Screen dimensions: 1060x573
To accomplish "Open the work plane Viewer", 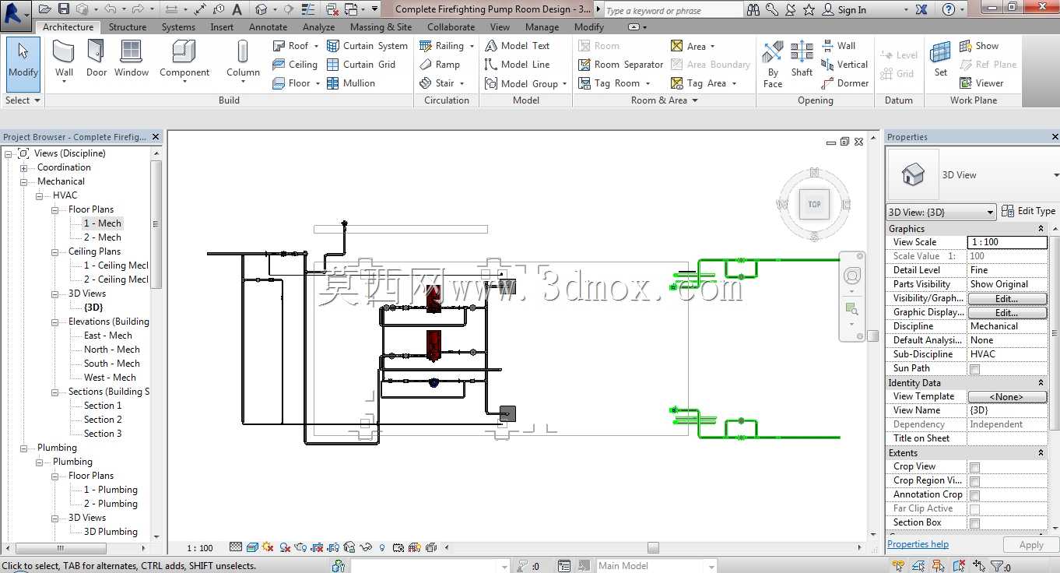I will click(x=981, y=83).
